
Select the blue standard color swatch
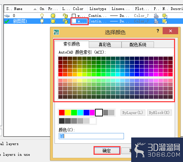tap(86, 113)
